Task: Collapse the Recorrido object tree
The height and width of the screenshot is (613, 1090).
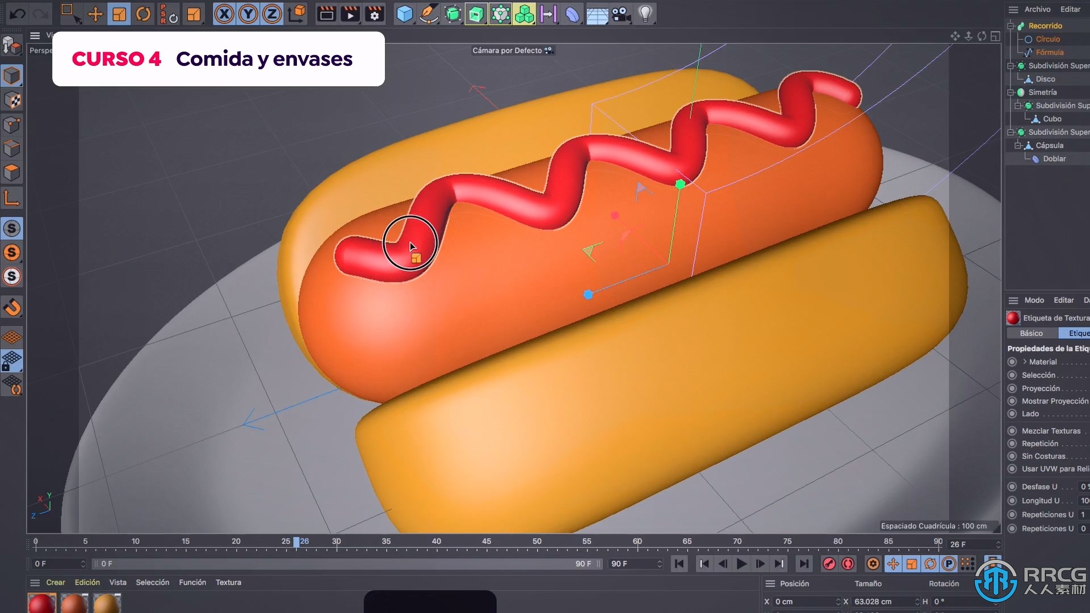Action: click(1011, 26)
